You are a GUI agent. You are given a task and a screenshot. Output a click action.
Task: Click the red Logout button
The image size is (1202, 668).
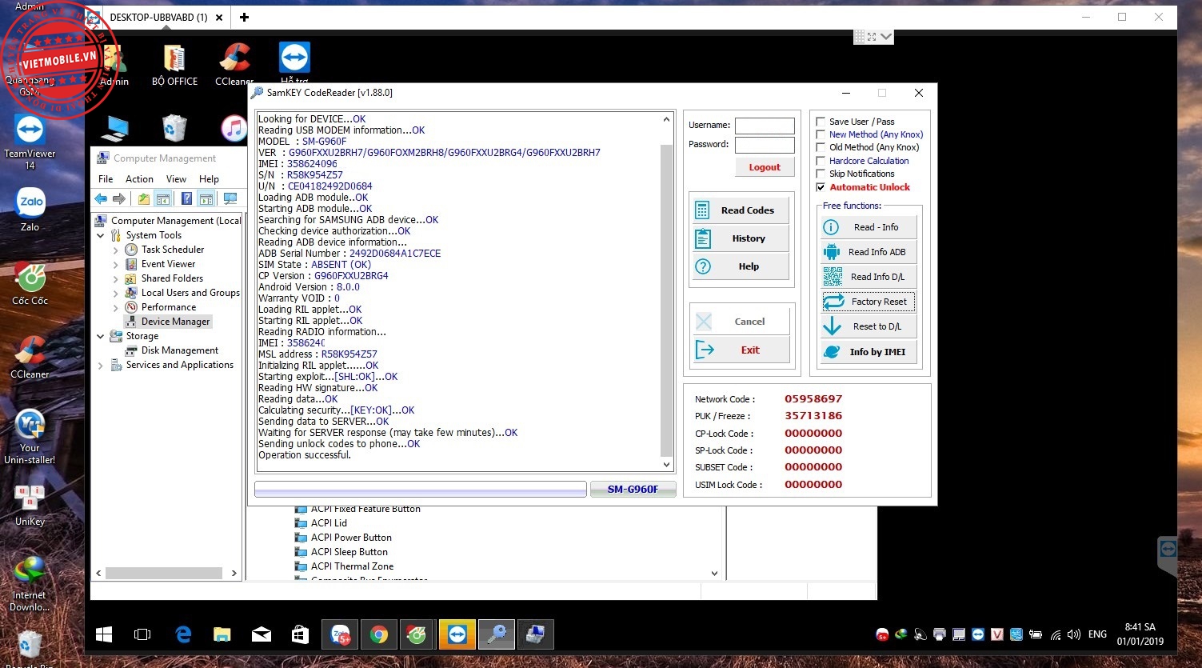765,167
